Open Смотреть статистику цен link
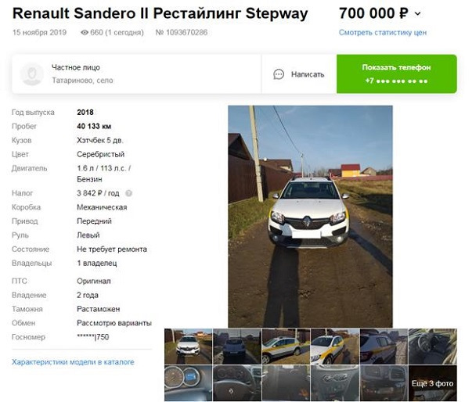 pos(383,33)
